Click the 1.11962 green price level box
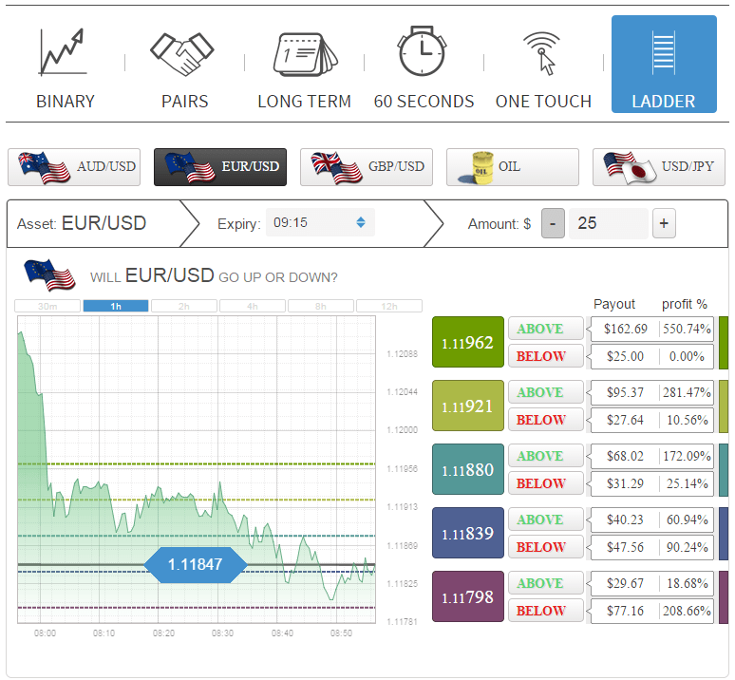The image size is (735, 680). coord(468,342)
